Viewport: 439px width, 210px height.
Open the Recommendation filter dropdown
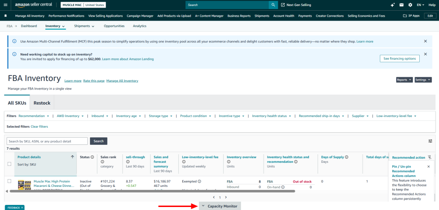click(34, 116)
